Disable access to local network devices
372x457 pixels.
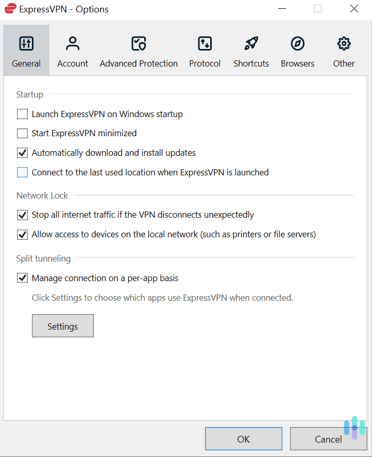(22, 234)
